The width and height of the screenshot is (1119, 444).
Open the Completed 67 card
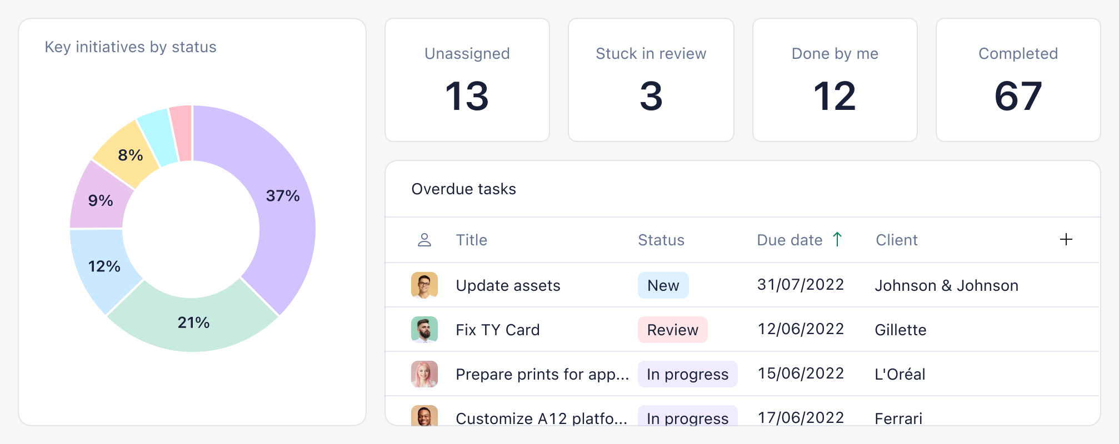coord(1018,80)
